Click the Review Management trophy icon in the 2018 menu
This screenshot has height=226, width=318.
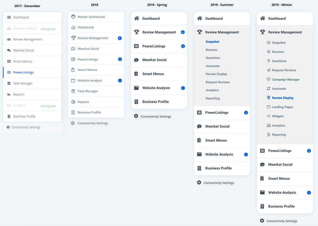pyautogui.click(x=73, y=38)
